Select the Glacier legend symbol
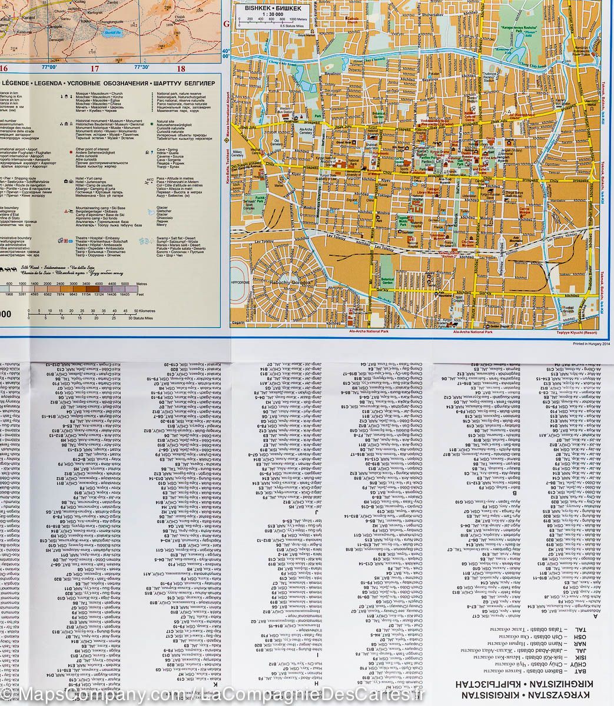This screenshot has height=706, width=614. [151, 211]
